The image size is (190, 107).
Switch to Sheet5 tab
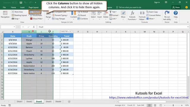[x=48, y=102]
